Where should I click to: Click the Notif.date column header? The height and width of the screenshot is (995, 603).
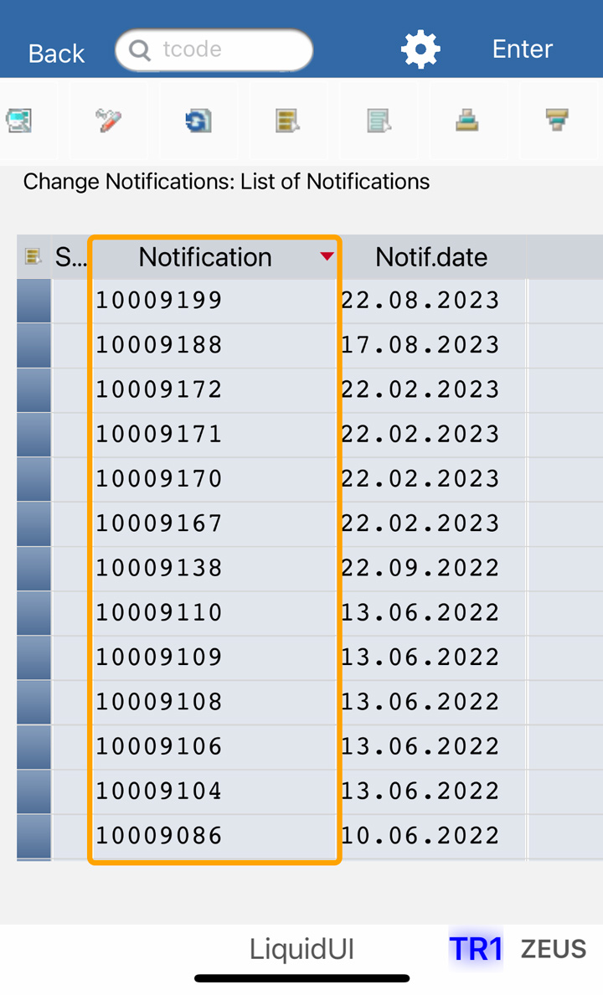(431, 256)
